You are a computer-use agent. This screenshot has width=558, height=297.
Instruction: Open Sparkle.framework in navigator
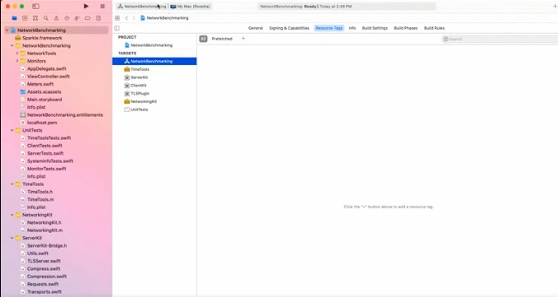point(39,38)
